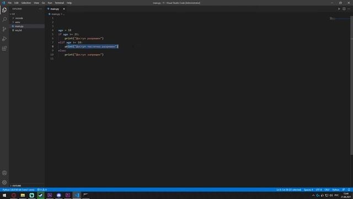Open the status bar notifications bell

pos(349,190)
